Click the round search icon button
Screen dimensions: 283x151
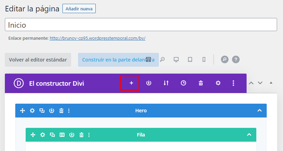[225, 59]
